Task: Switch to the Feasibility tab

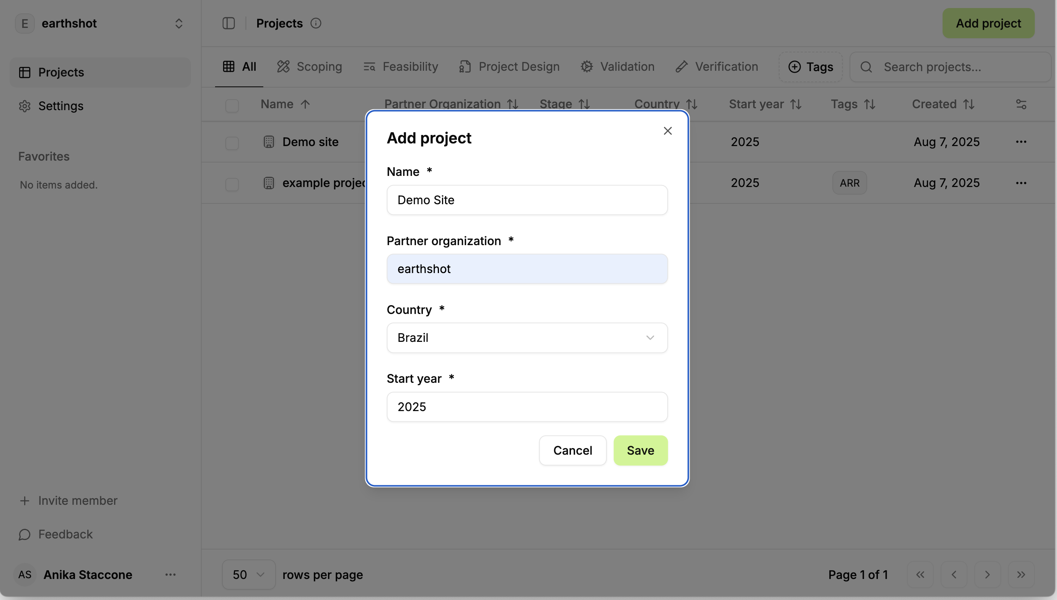Action: [400, 67]
